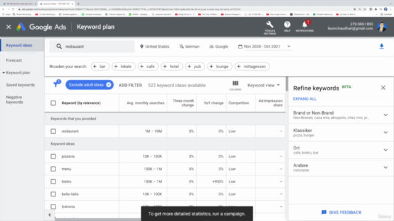Click the filter funnel icon
394x221 pixels.
point(56,84)
